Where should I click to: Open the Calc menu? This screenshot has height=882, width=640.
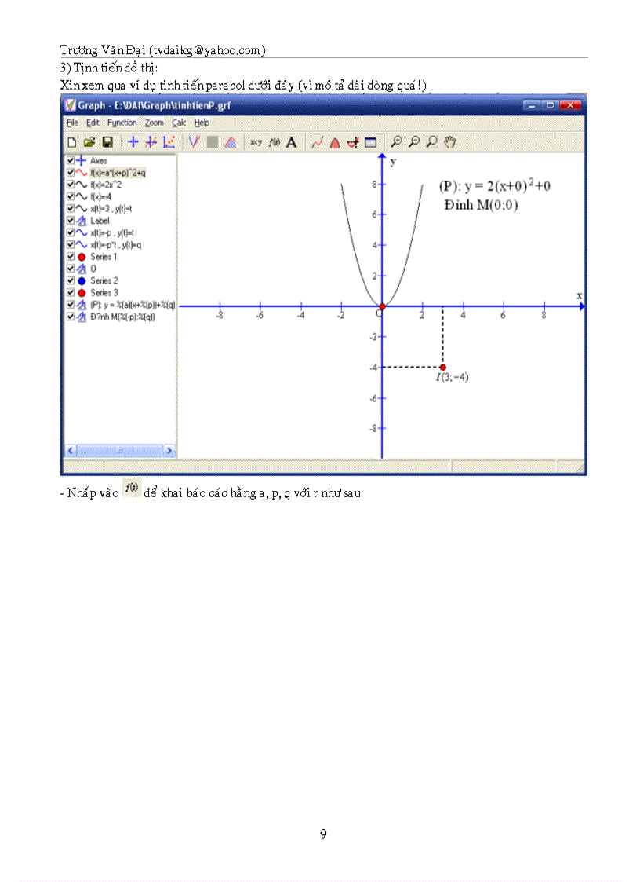pos(179,123)
